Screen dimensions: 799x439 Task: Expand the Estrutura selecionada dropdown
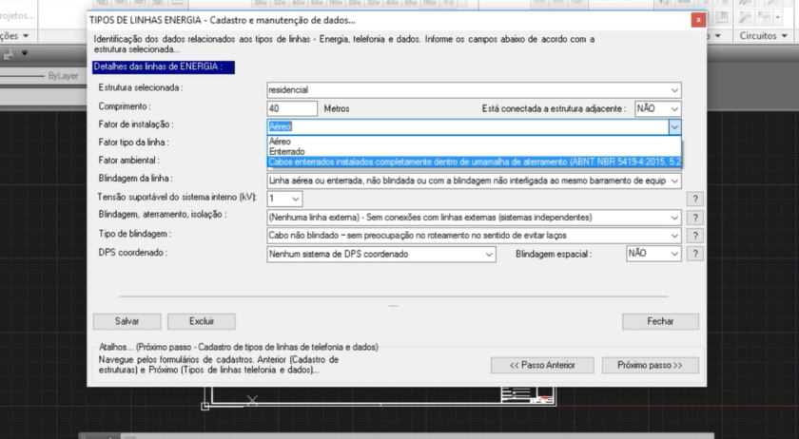[674, 89]
